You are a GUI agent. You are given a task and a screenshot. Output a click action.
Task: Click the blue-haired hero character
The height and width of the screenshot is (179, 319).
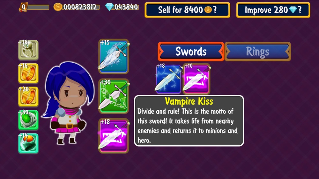pos(68,103)
